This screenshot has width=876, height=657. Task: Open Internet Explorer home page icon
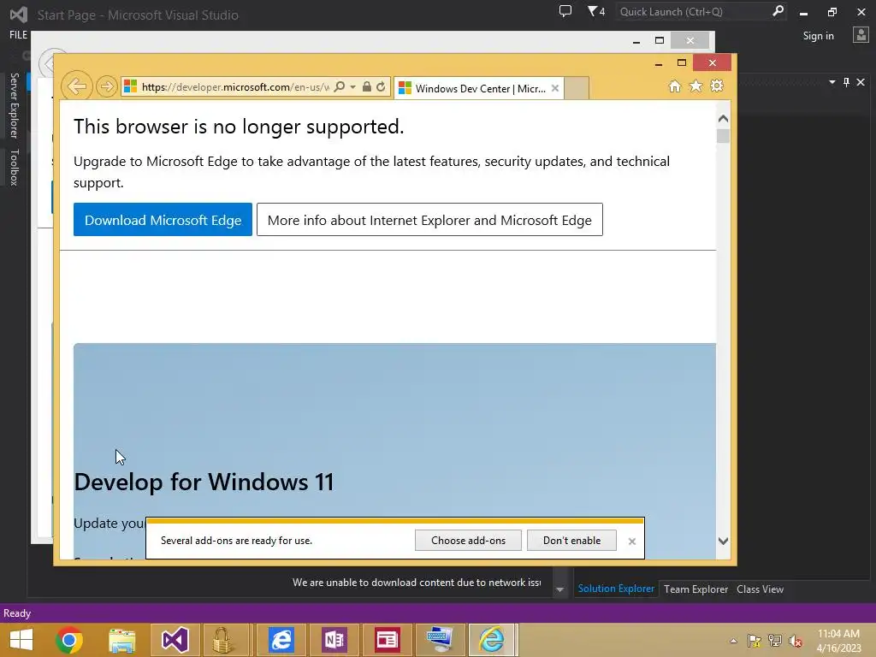click(675, 86)
